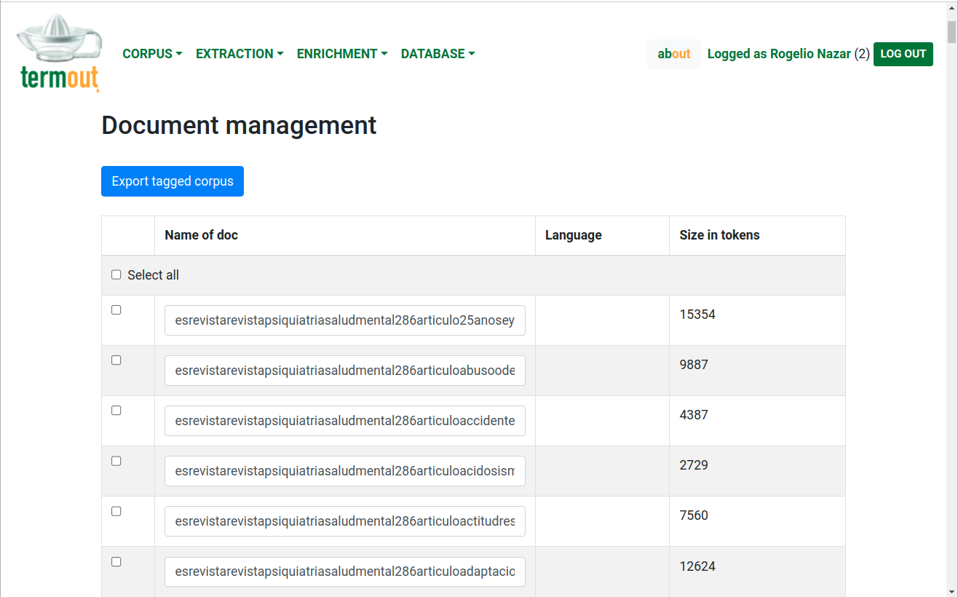Tick checkbox for the 15354-token document

(116, 310)
